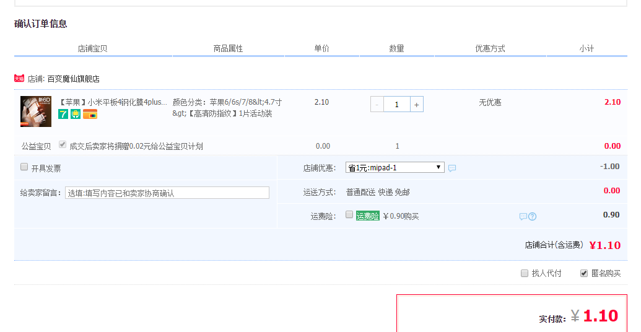Screen dimensions: 641x332
Task: Click the 给卖家留言 message input field
Action: (167, 193)
